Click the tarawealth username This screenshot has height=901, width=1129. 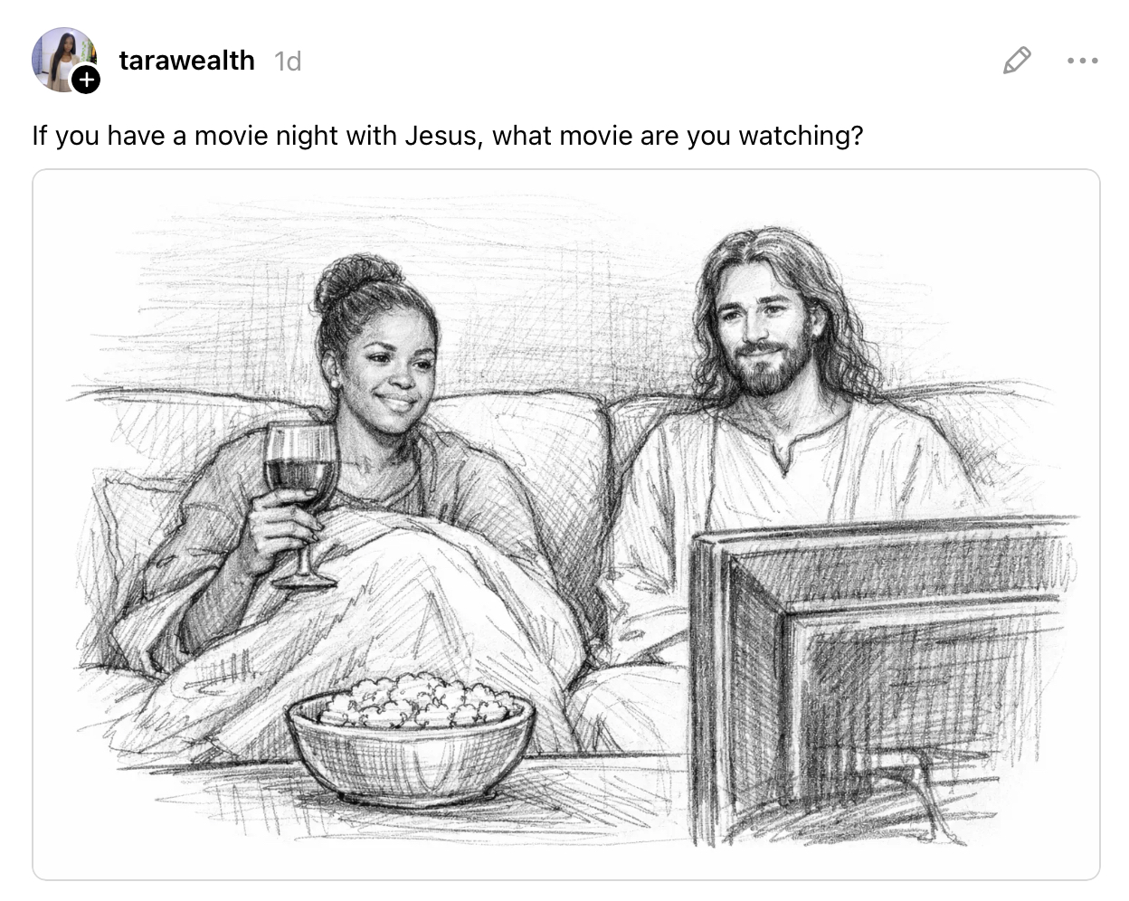click(x=186, y=61)
